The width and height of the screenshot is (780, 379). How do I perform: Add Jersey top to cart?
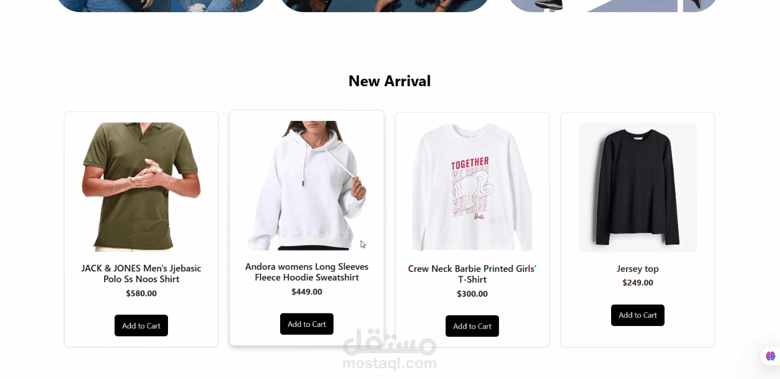coord(638,315)
